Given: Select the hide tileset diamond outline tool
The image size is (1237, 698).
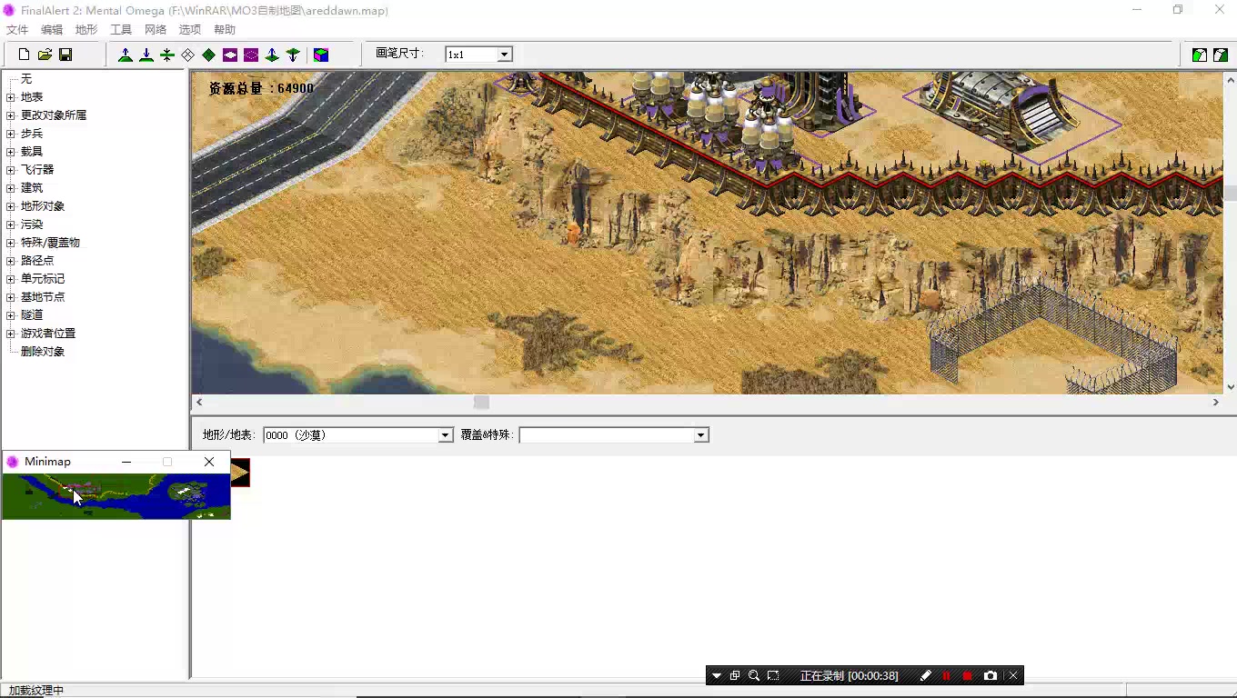Looking at the screenshot, I should pyautogui.click(x=188, y=55).
